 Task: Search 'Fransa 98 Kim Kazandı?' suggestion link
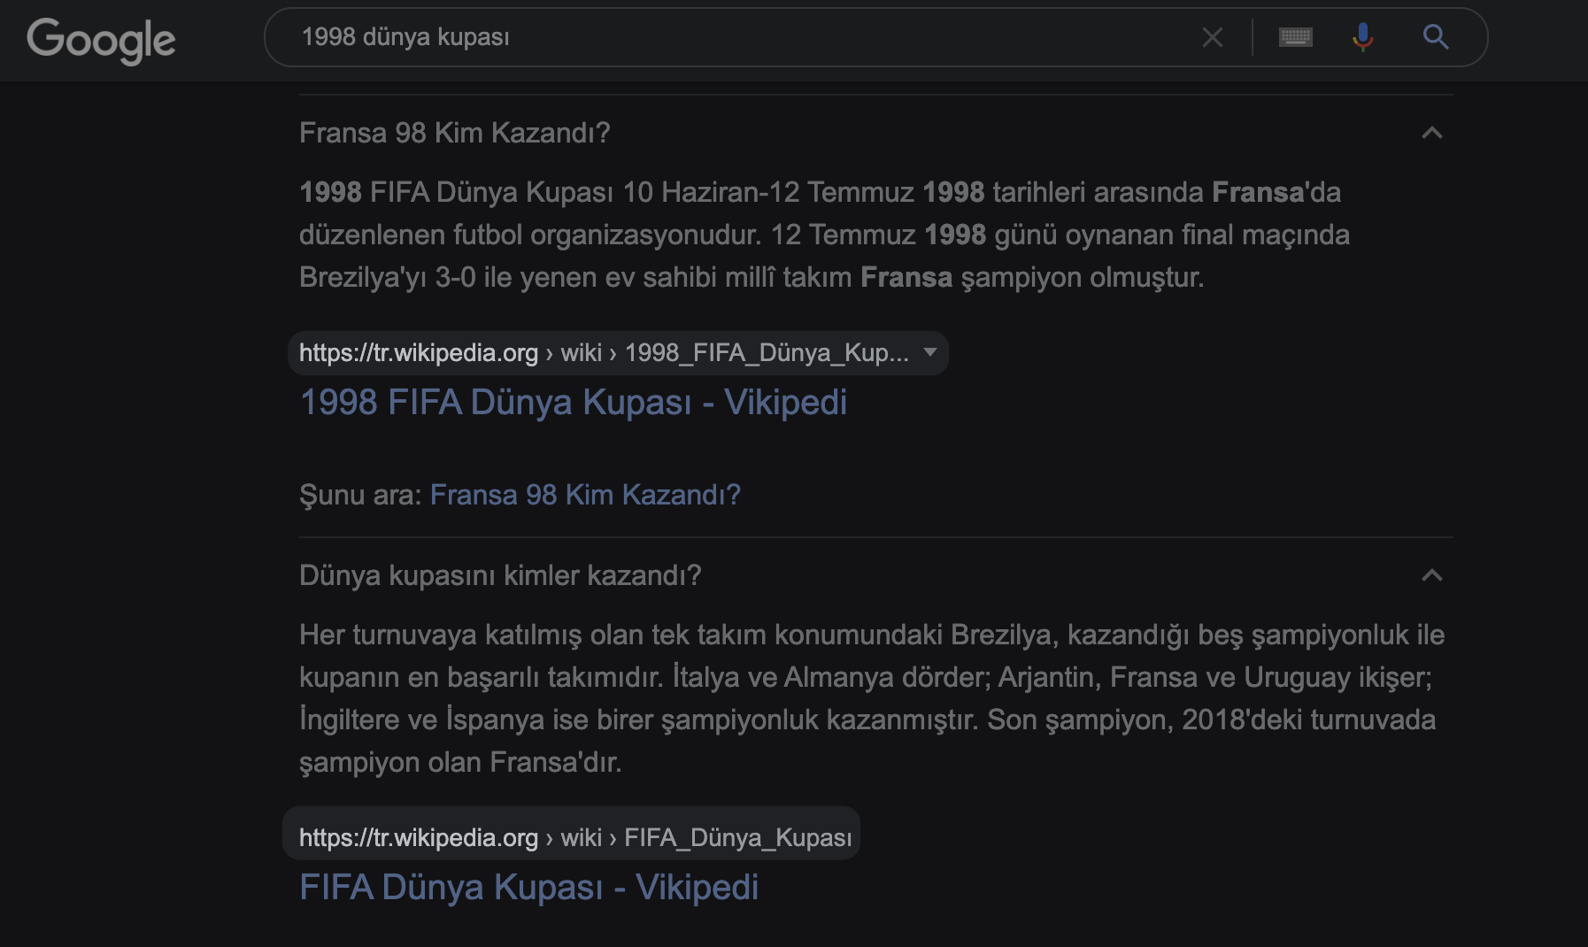pos(585,494)
